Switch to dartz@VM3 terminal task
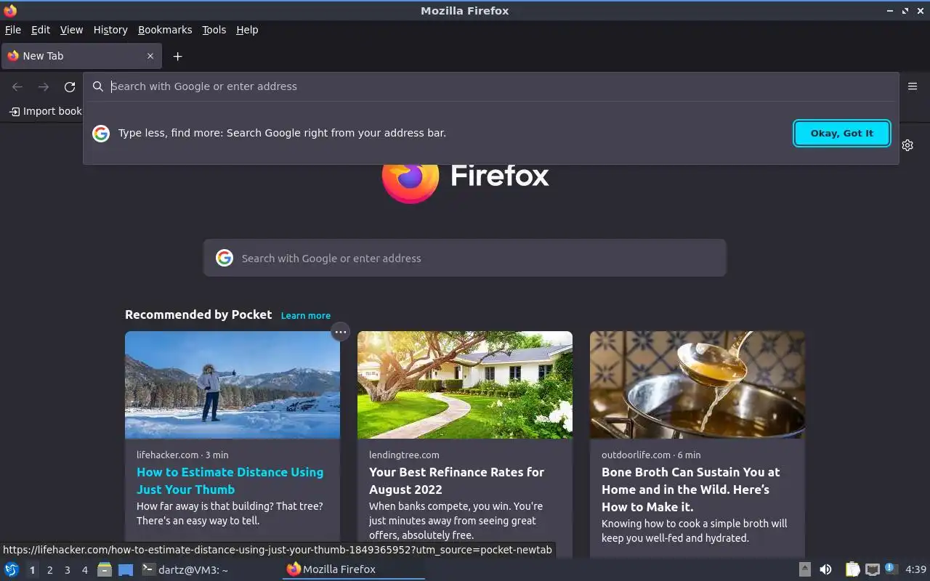Image resolution: width=930 pixels, height=581 pixels. pos(185,570)
